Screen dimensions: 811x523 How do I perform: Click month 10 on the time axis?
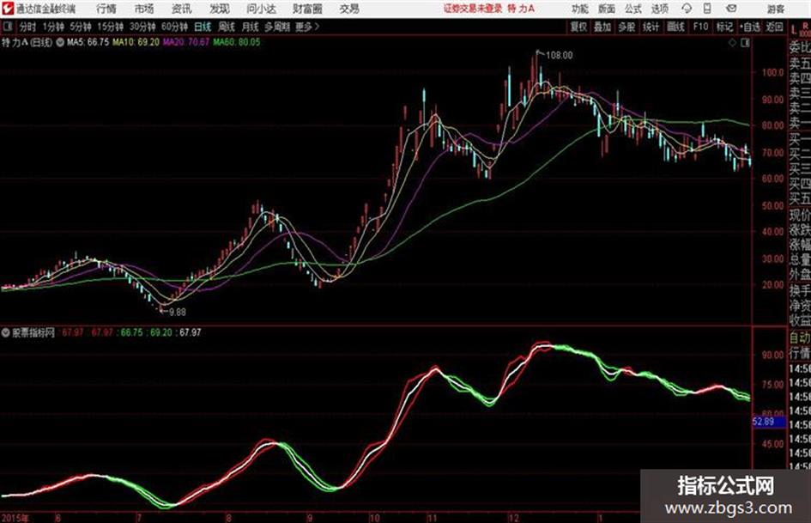[x=374, y=518]
